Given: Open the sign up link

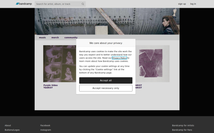Looking at the screenshot, I should click(x=182, y=4).
